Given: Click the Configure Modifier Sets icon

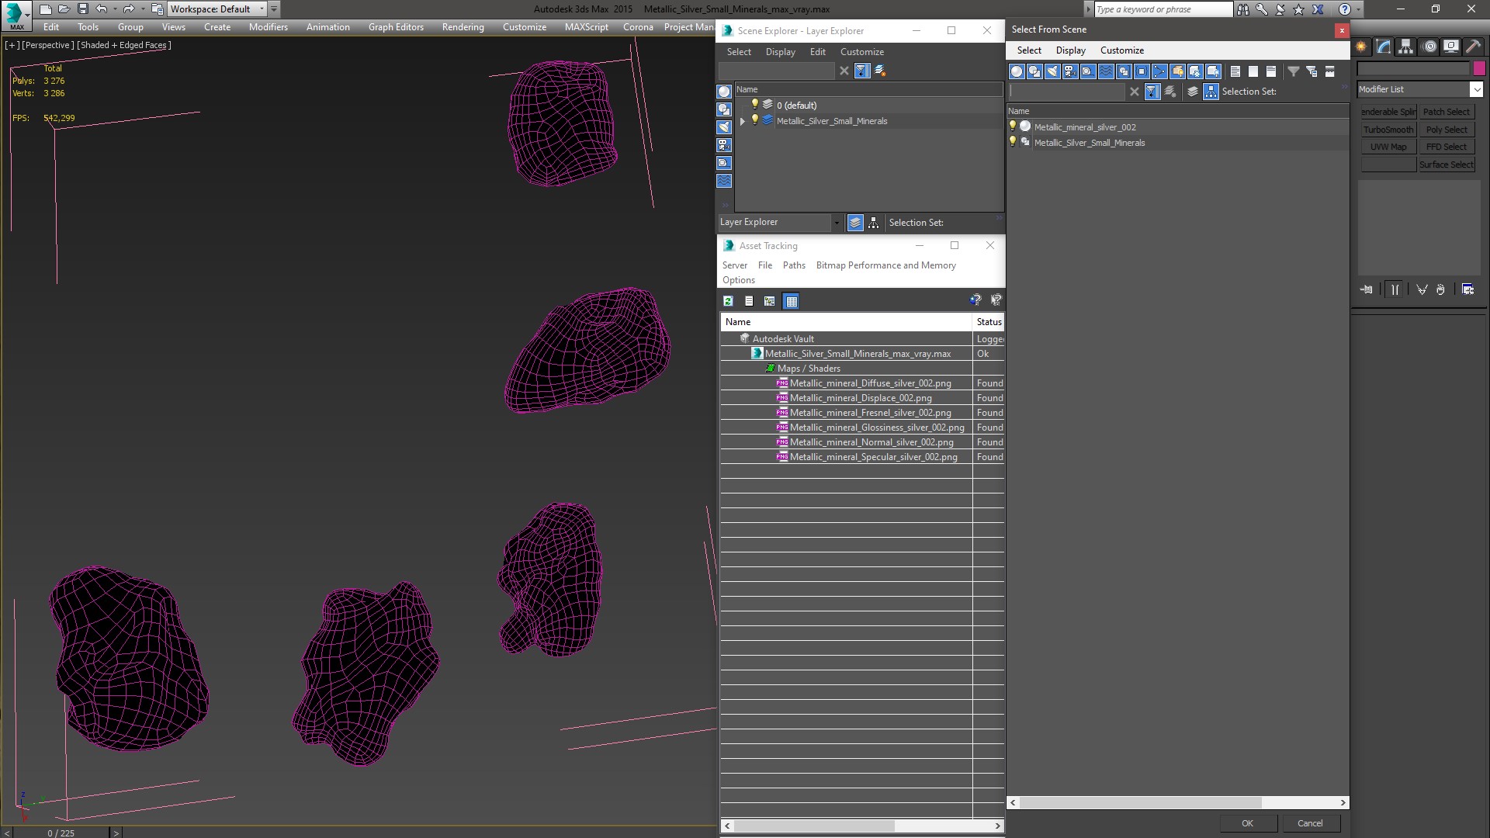Looking at the screenshot, I should click(x=1467, y=289).
